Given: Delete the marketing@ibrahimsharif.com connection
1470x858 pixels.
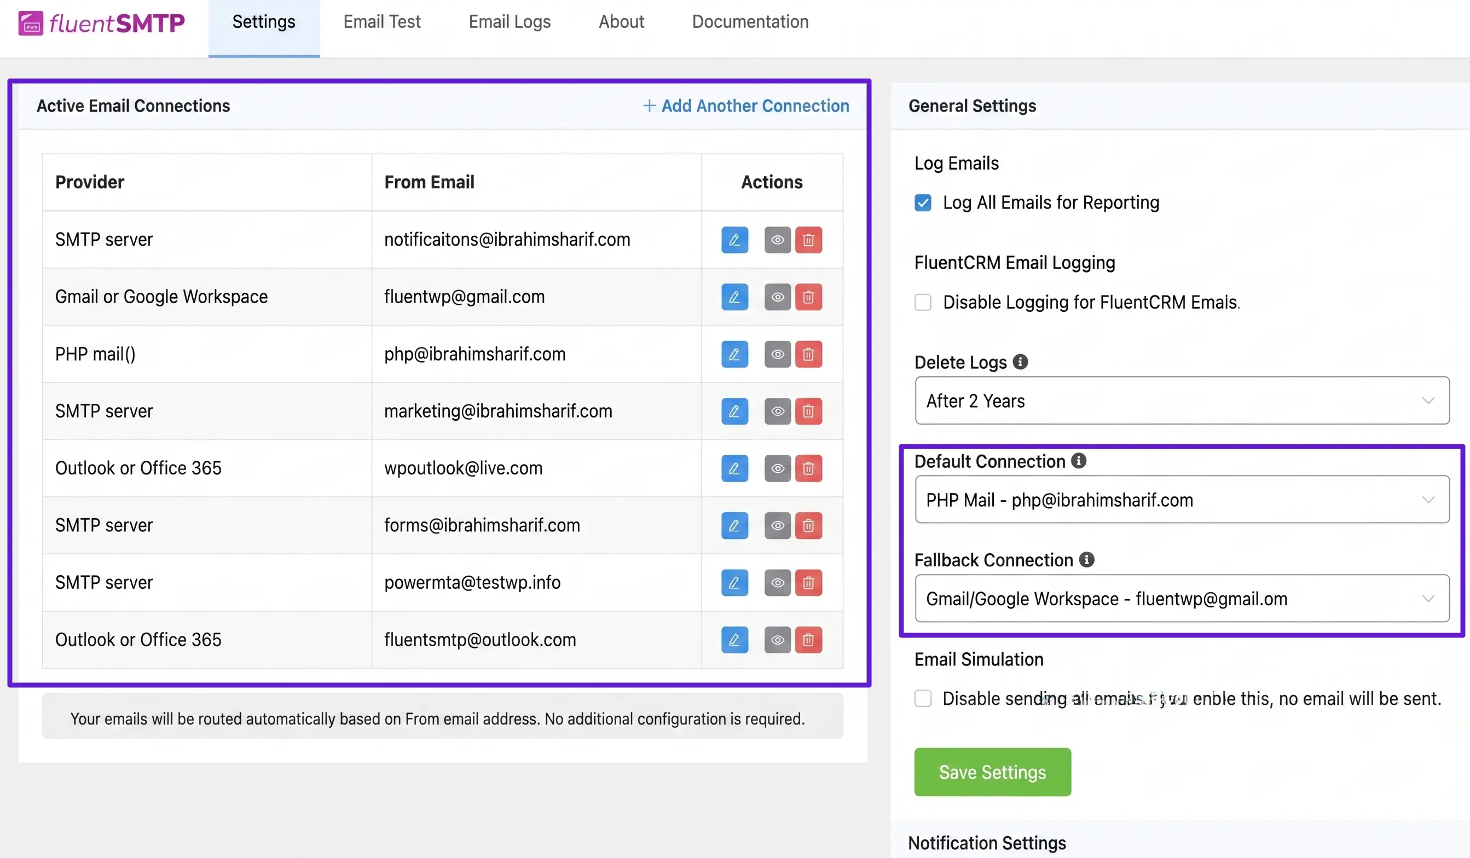Looking at the screenshot, I should 808,411.
